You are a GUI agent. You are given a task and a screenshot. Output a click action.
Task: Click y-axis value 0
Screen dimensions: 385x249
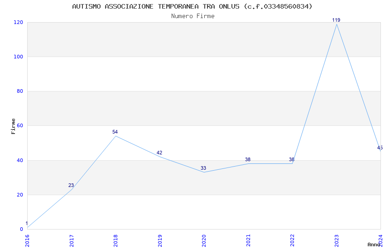(22, 230)
